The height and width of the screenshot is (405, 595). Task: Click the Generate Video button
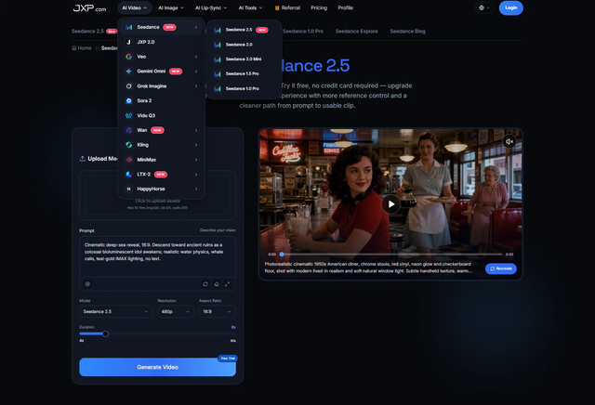[x=157, y=367]
